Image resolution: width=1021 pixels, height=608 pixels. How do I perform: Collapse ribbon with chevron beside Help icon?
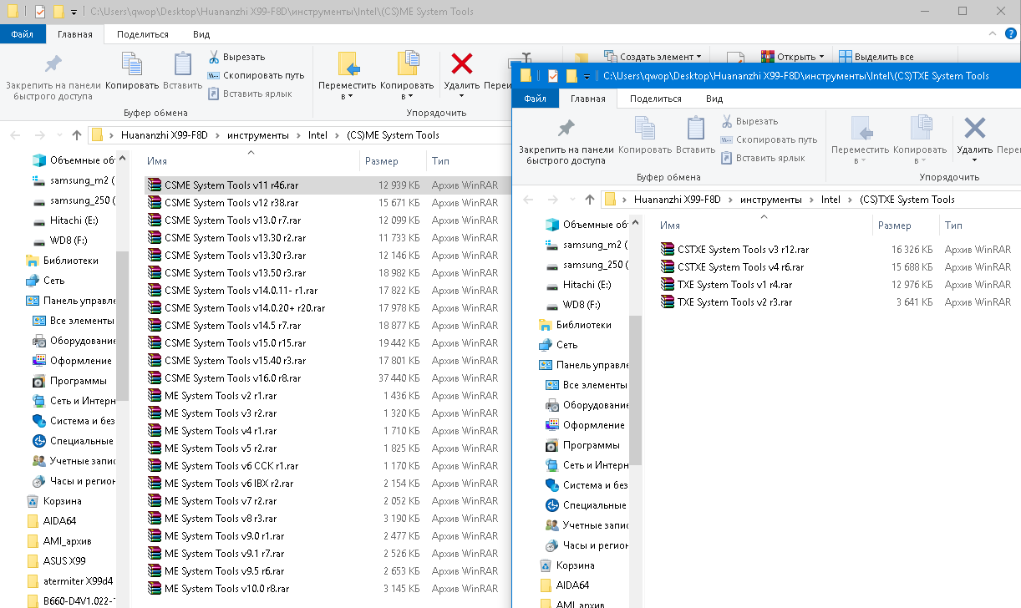tap(991, 34)
